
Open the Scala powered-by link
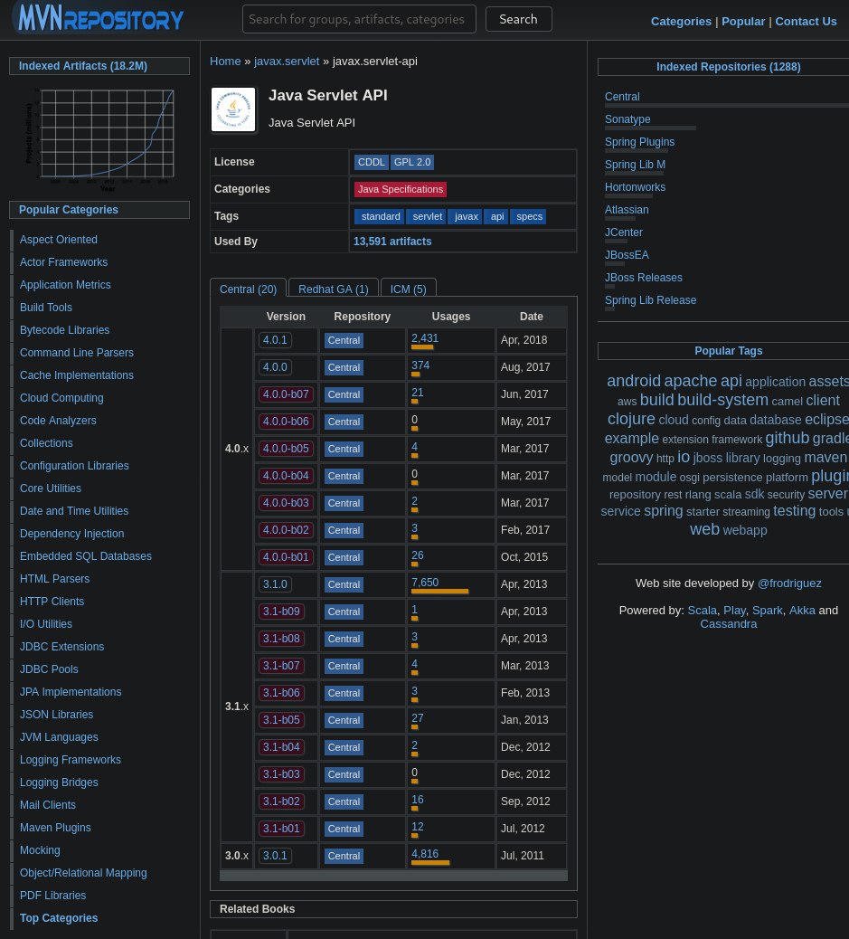click(702, 611)
